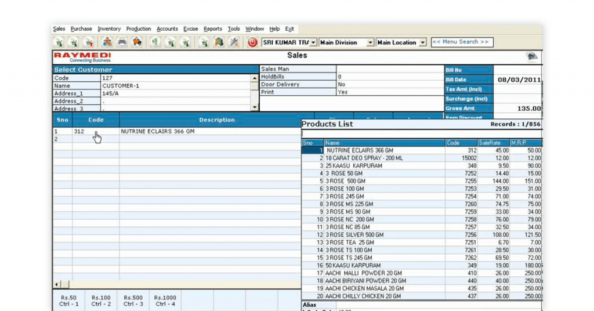
Task: Click the customer Name value CUSTOMER-1
Action: point(121,86)
